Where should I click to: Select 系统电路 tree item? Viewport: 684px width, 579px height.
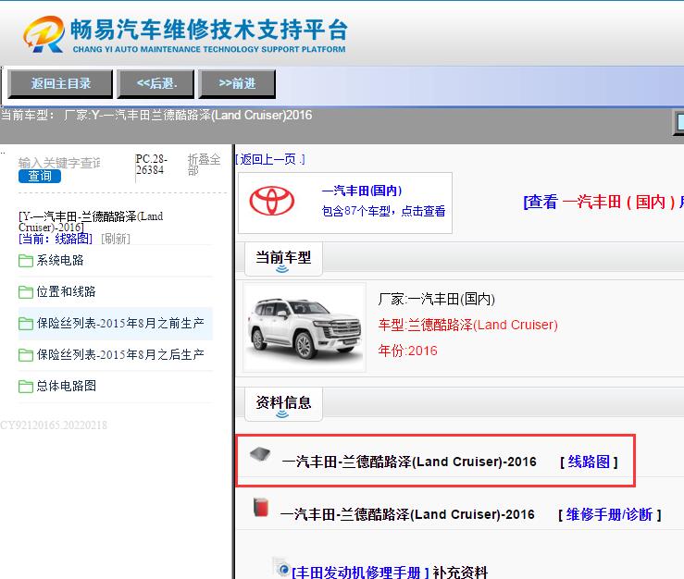pos(60,260)
